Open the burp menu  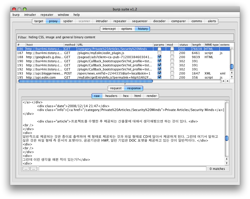point(16,15)
